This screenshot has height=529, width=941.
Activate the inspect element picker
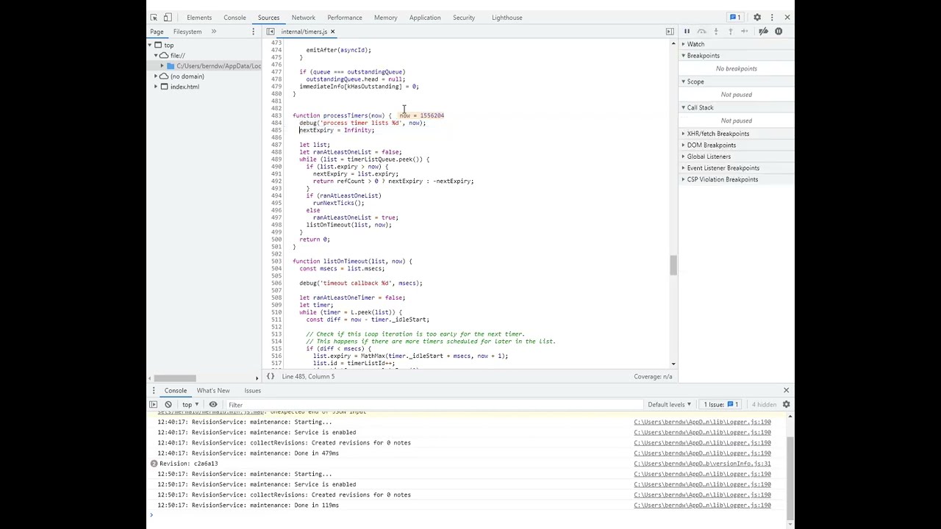[154, 18]
